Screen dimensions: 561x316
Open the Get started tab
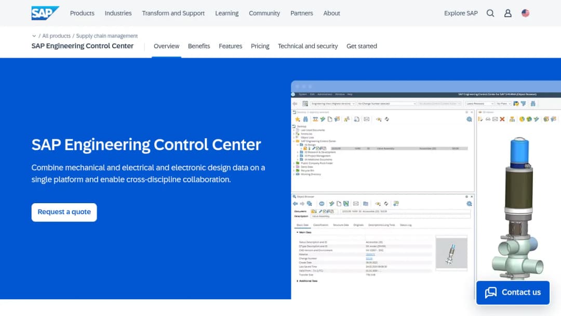(x=362, y=46)
